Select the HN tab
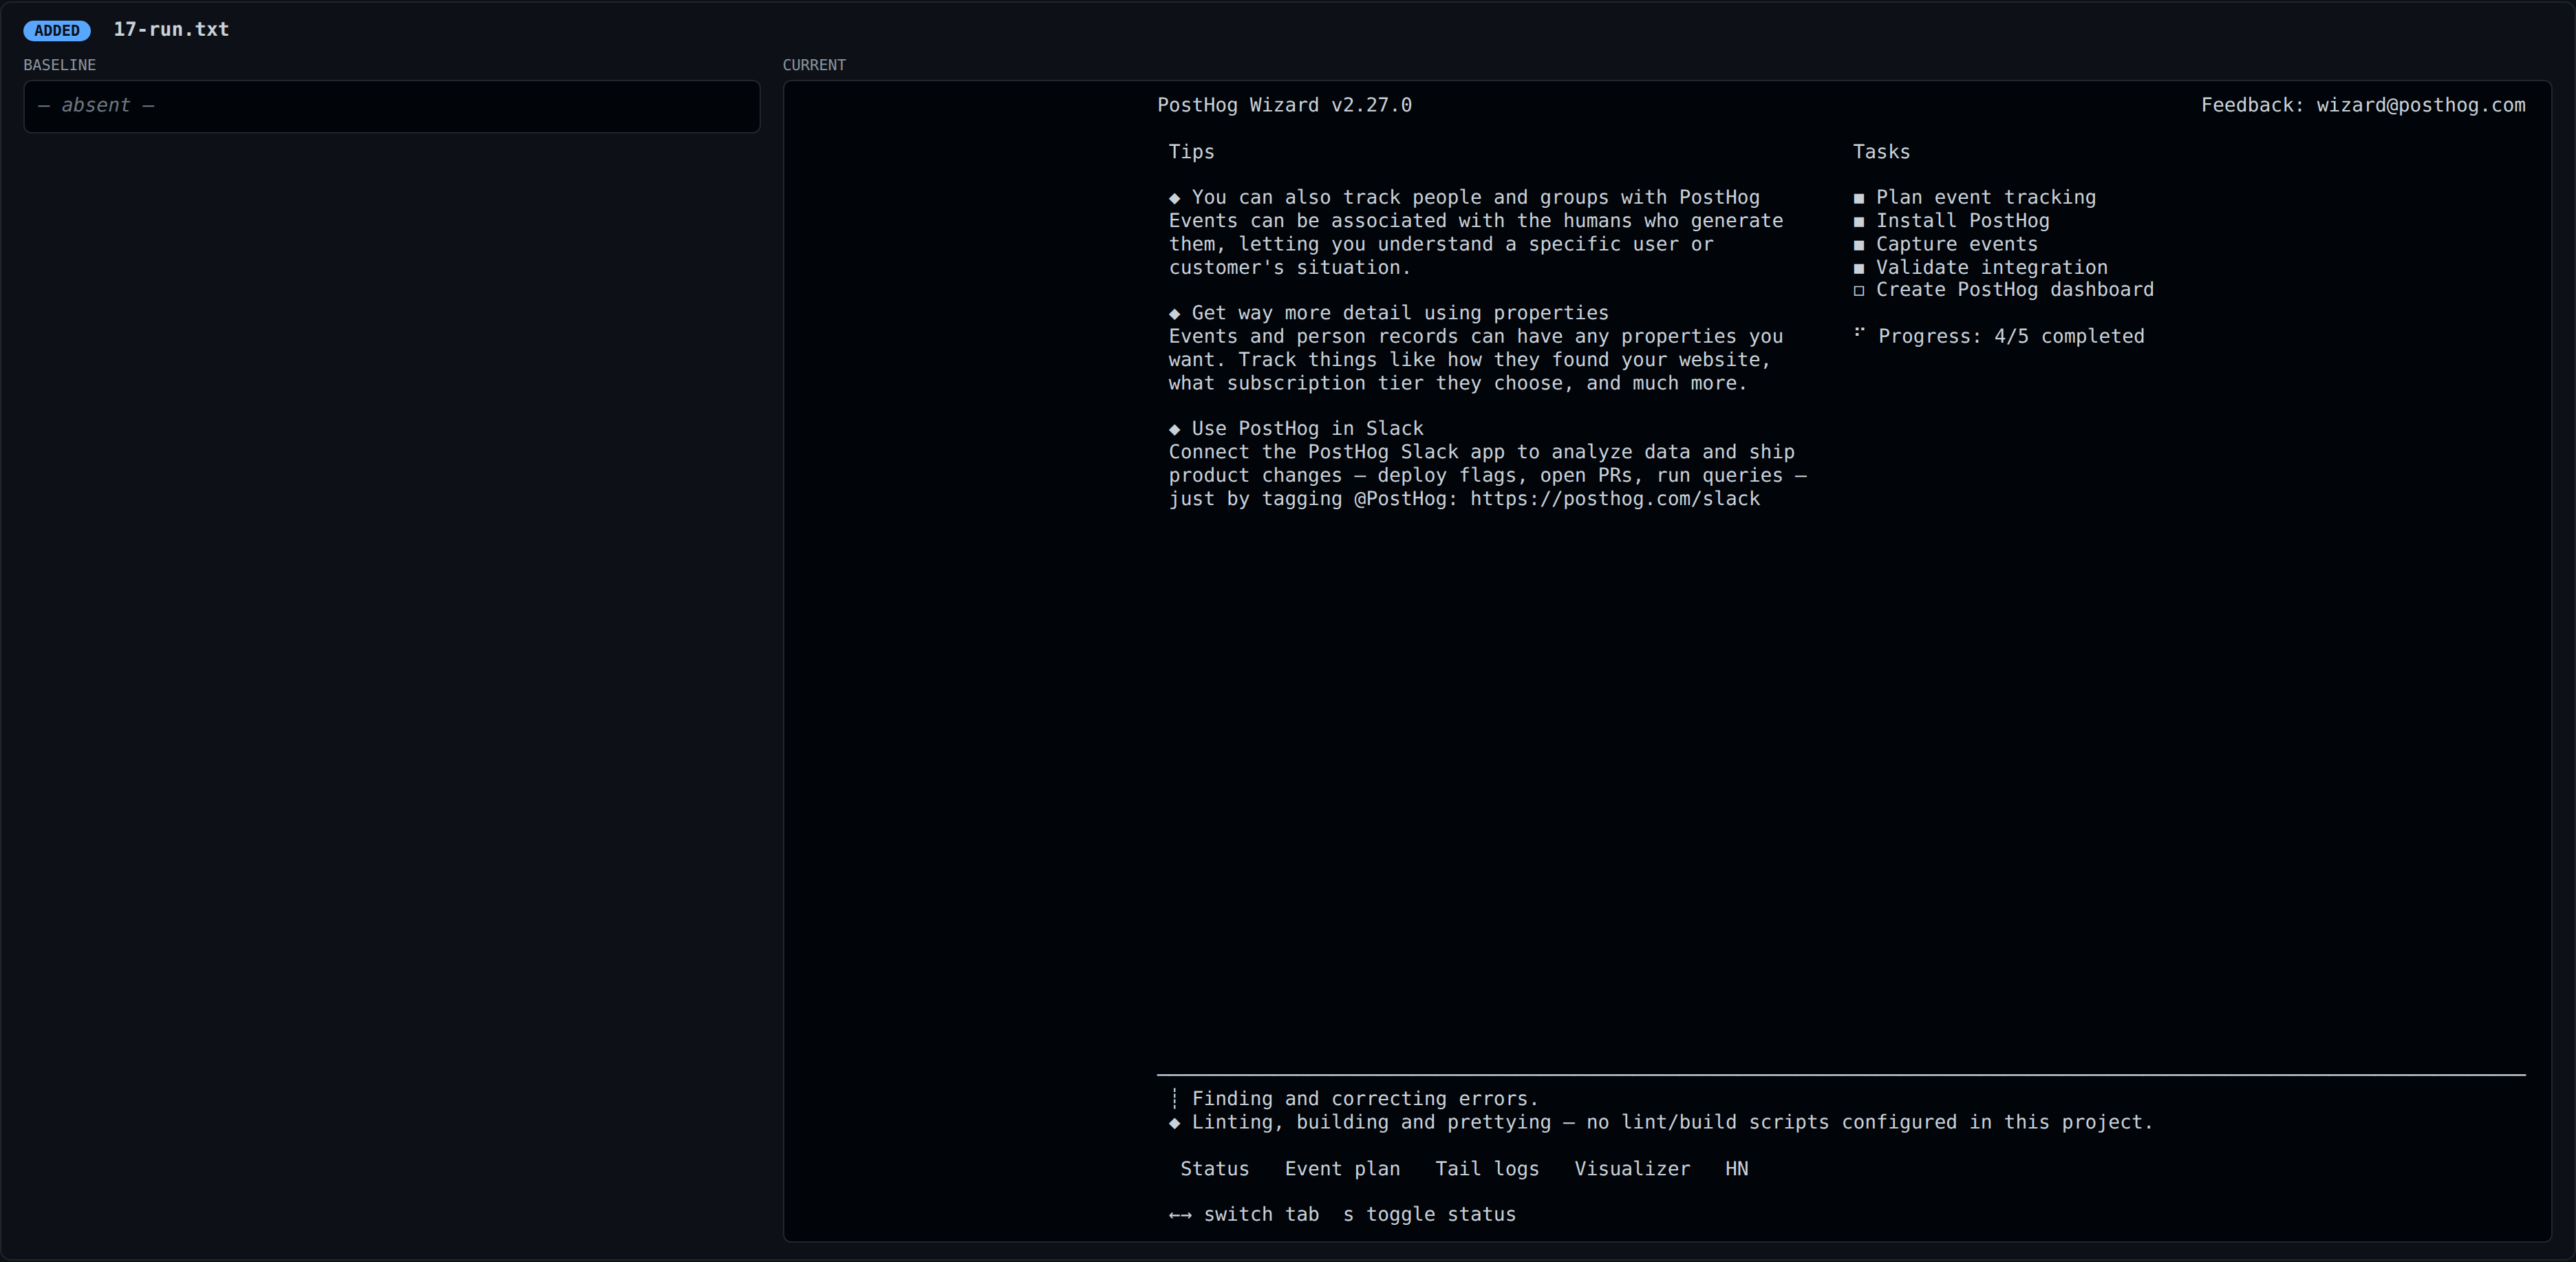 pos(1737,1168)
